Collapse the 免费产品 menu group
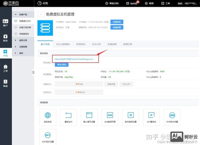The height and width of the screenshot is (145, 200). [x=23, y=14]
